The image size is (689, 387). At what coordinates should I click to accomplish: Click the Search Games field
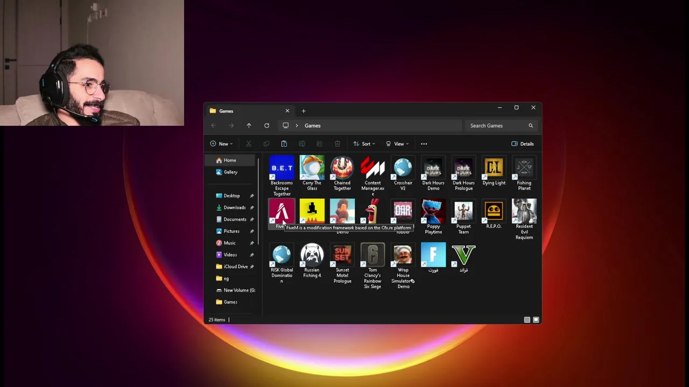point(500,126)
